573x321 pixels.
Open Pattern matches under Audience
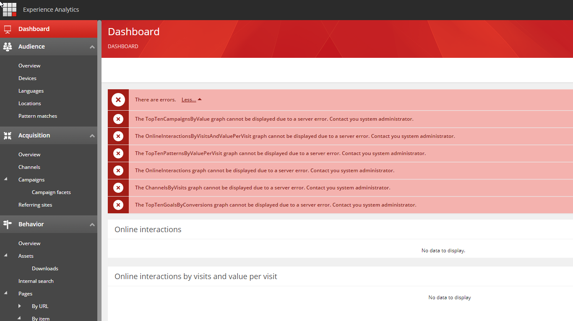pos(38,116)
